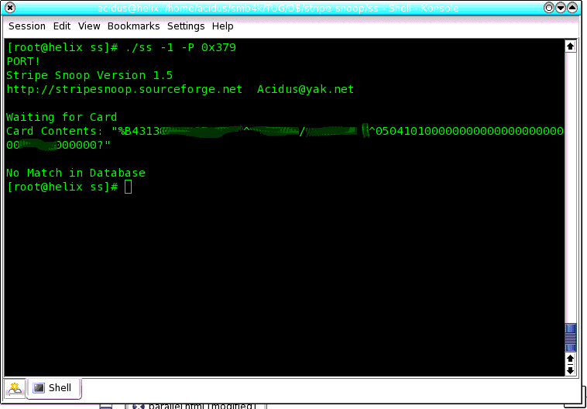587x409 pixels.
Task: Switch to the parallel.html taskbar window
Action: (197, 404)
